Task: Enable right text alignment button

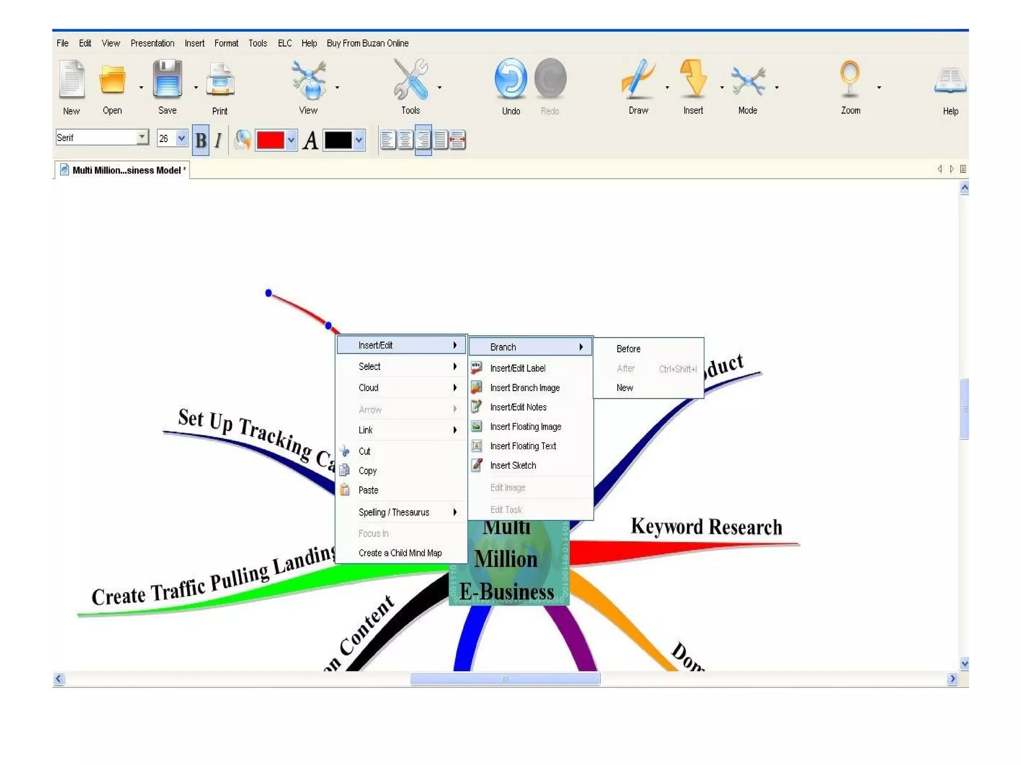Action: tap(423, 140)
